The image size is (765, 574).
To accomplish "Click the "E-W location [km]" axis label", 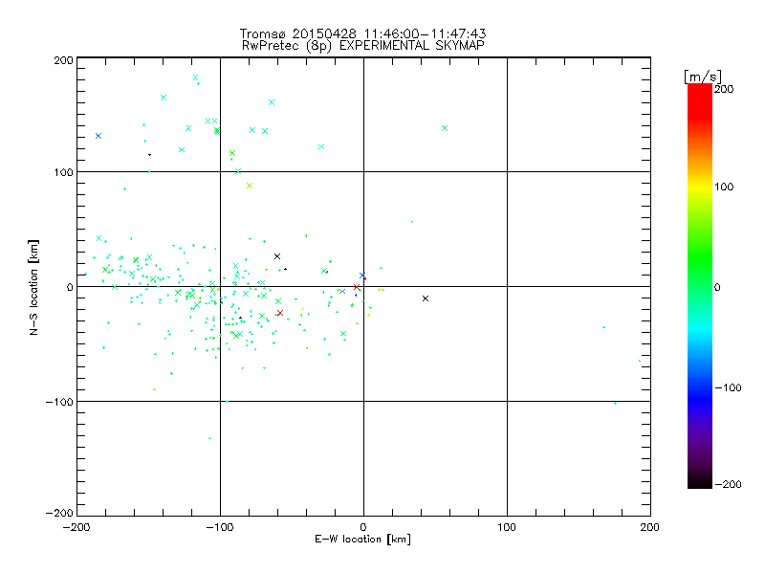I will tap(362, 541).
